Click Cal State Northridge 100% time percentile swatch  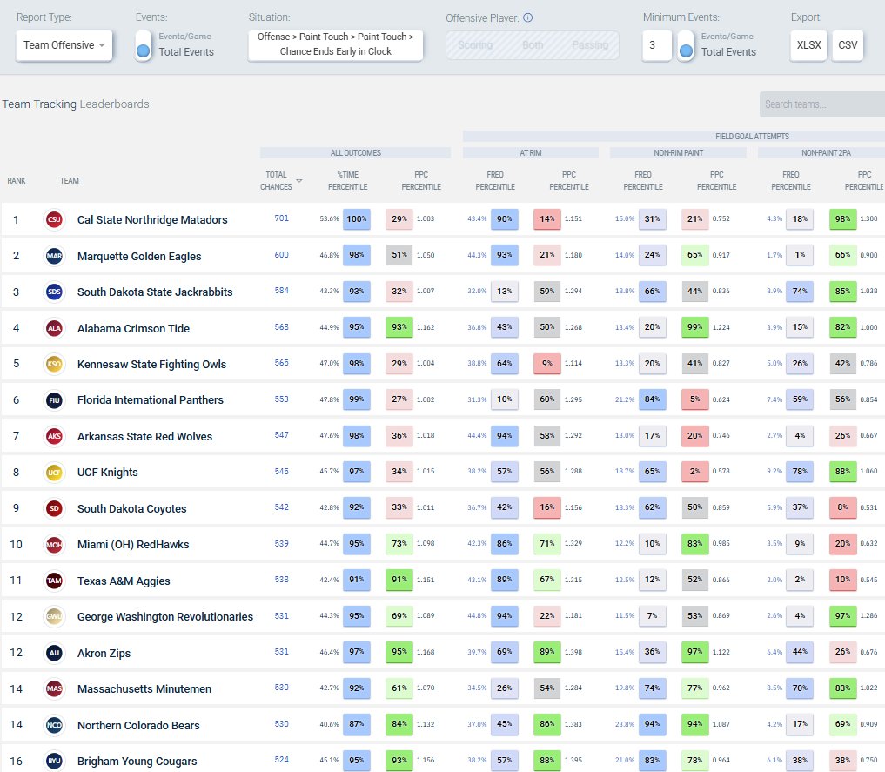click(357, 219)
